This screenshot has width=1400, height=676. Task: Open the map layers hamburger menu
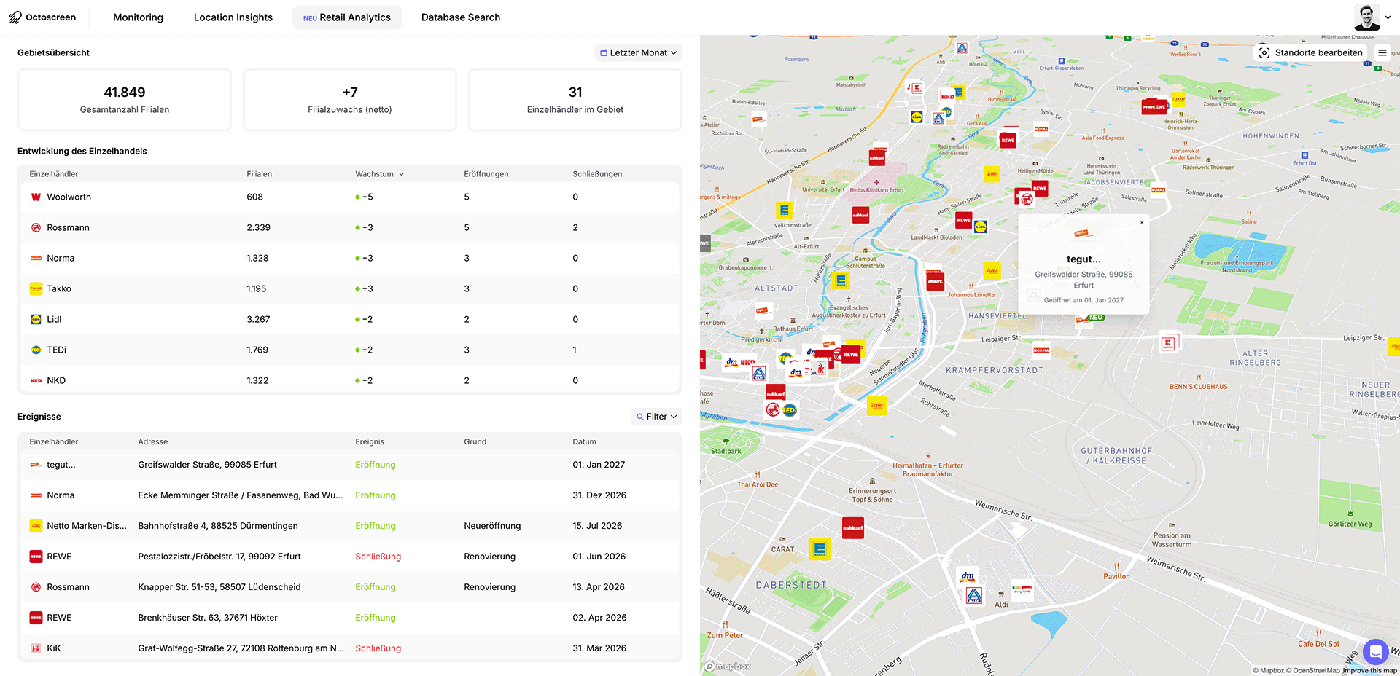pyautogui.click(x=1382, y=52)
